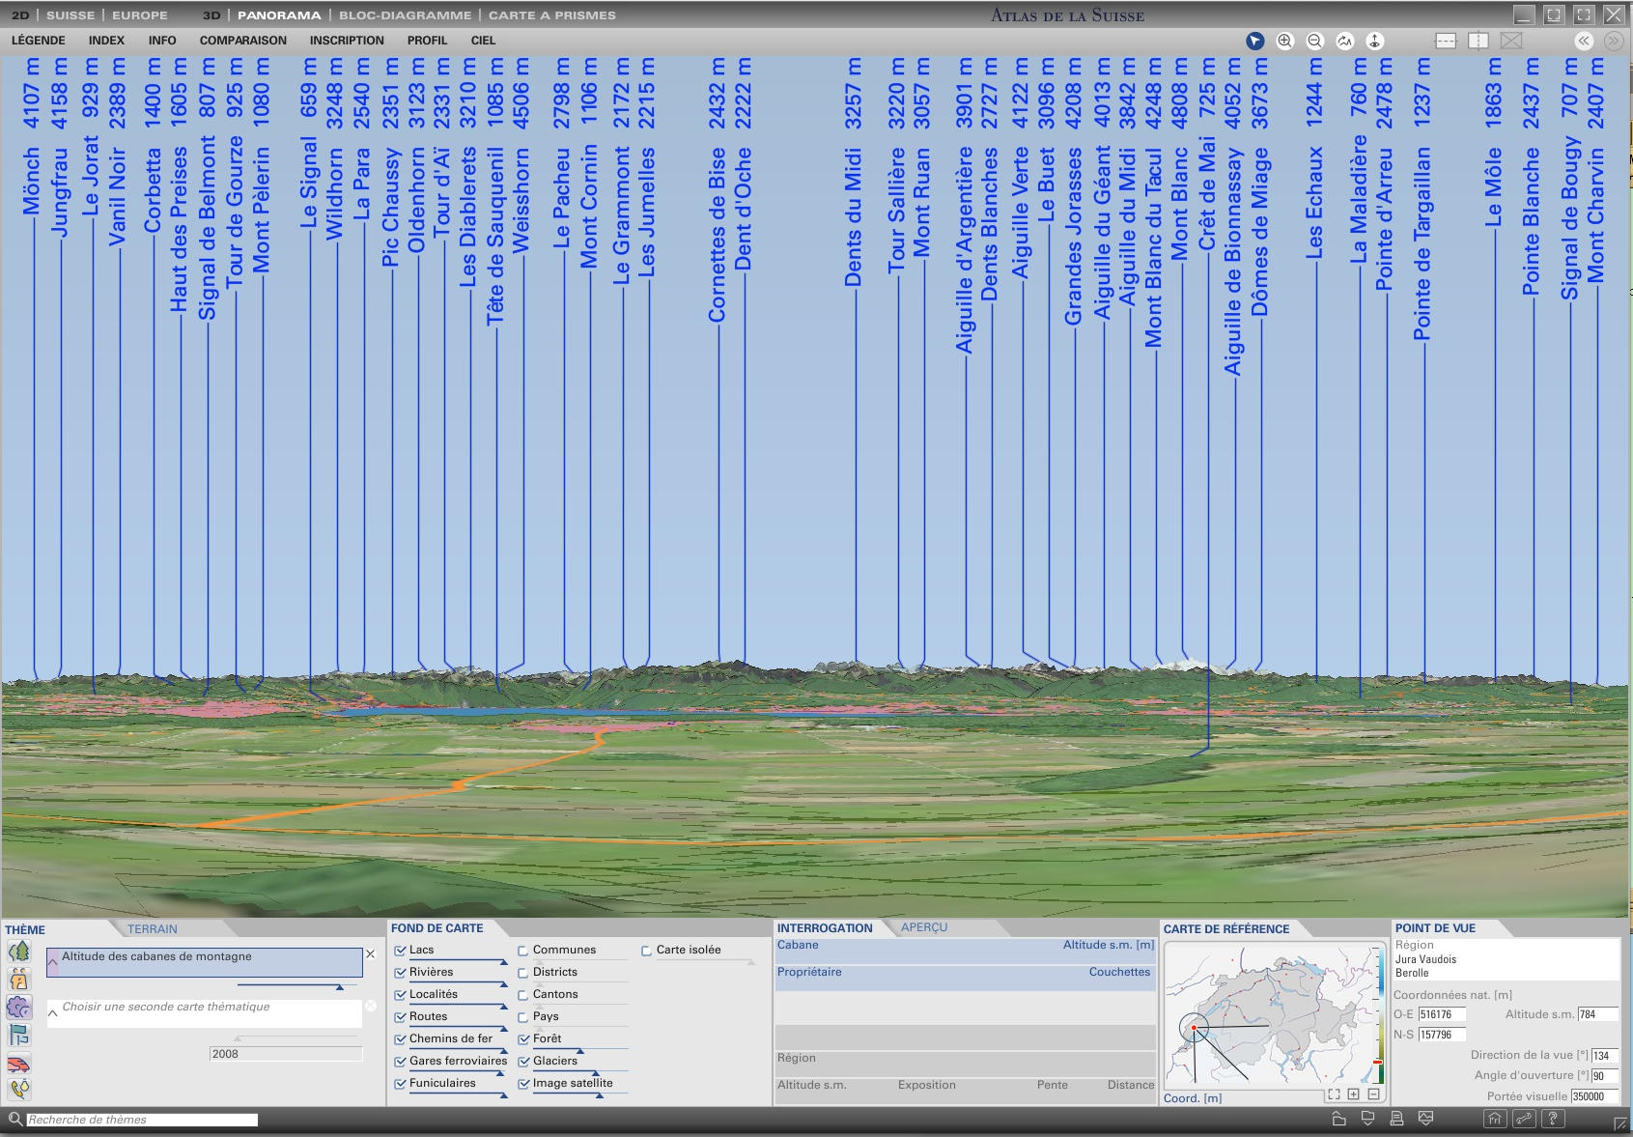The width and height of the screenshot is (1633, 1137).
Task: Enable the Communes checkbox
Action: pyautogui.click(x=523, y=951)
